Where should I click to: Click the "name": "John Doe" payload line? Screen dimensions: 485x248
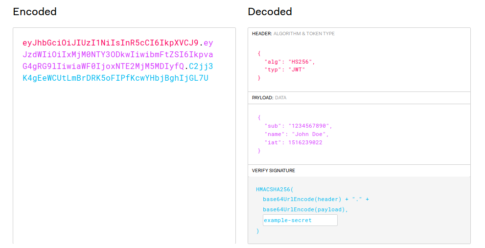pyautogui.click(x=296, y=134)
